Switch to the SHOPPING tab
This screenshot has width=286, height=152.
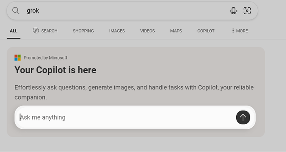(83, 31)
